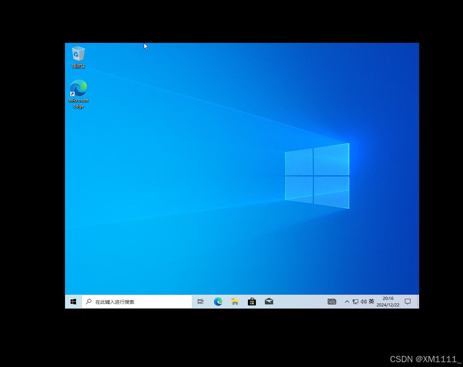Open network status in the system tray
Viewport: 463px width, 367px height.
[x=355, y=302]
